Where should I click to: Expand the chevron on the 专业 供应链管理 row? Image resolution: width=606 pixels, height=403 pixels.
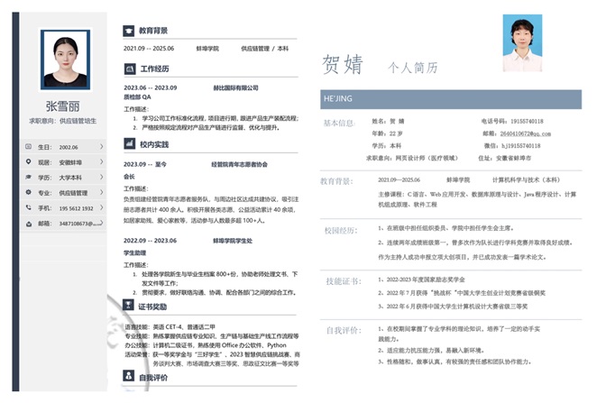pos(101,193)
